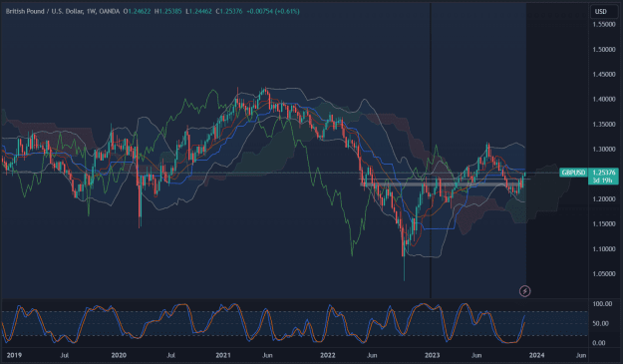Click the 1.30000 price axis label

point(604,150)
